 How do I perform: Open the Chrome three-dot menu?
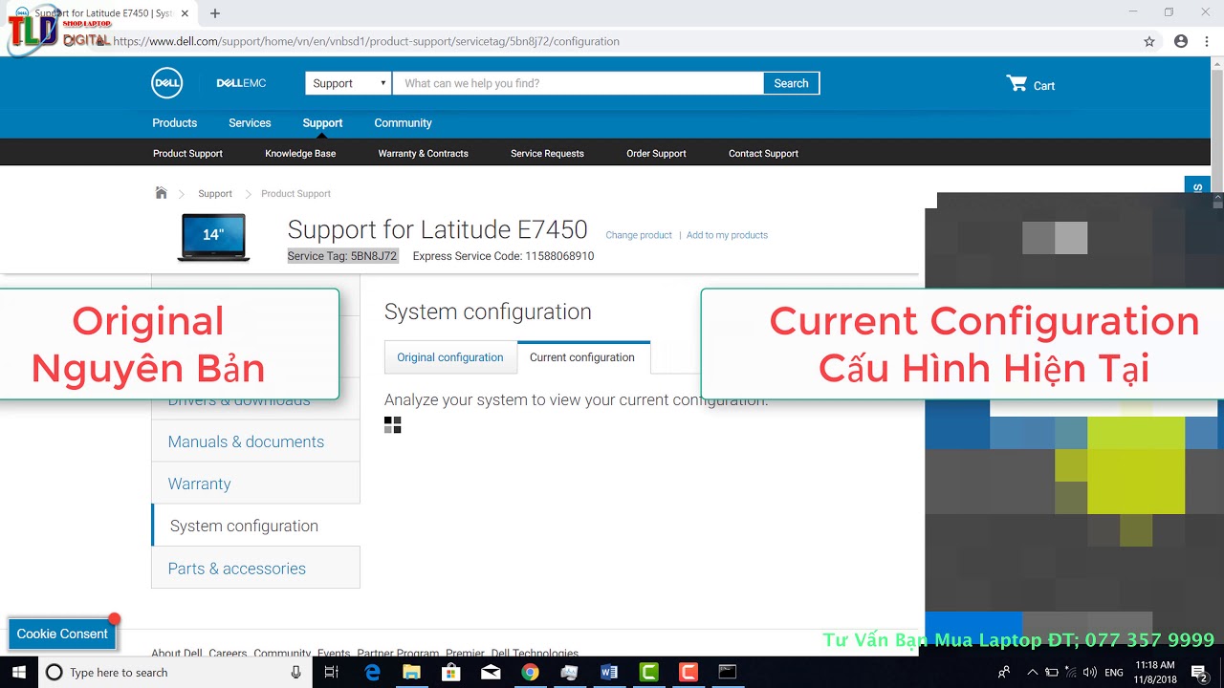(x=1207, y=41)
